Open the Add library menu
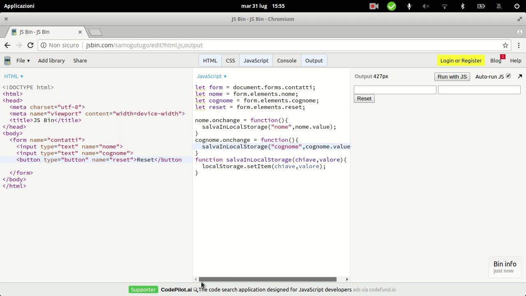This screenshot has height=296, width=526. (x=51, y=60)
